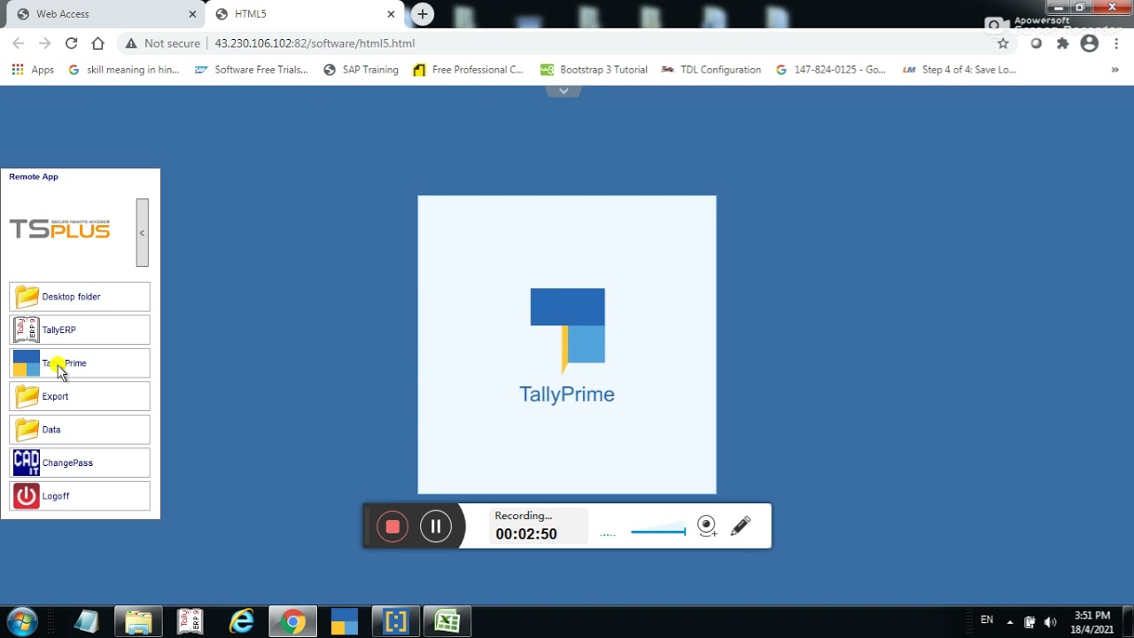
Task: Adjust the recorder volume slider
Action: pos(658,532)
